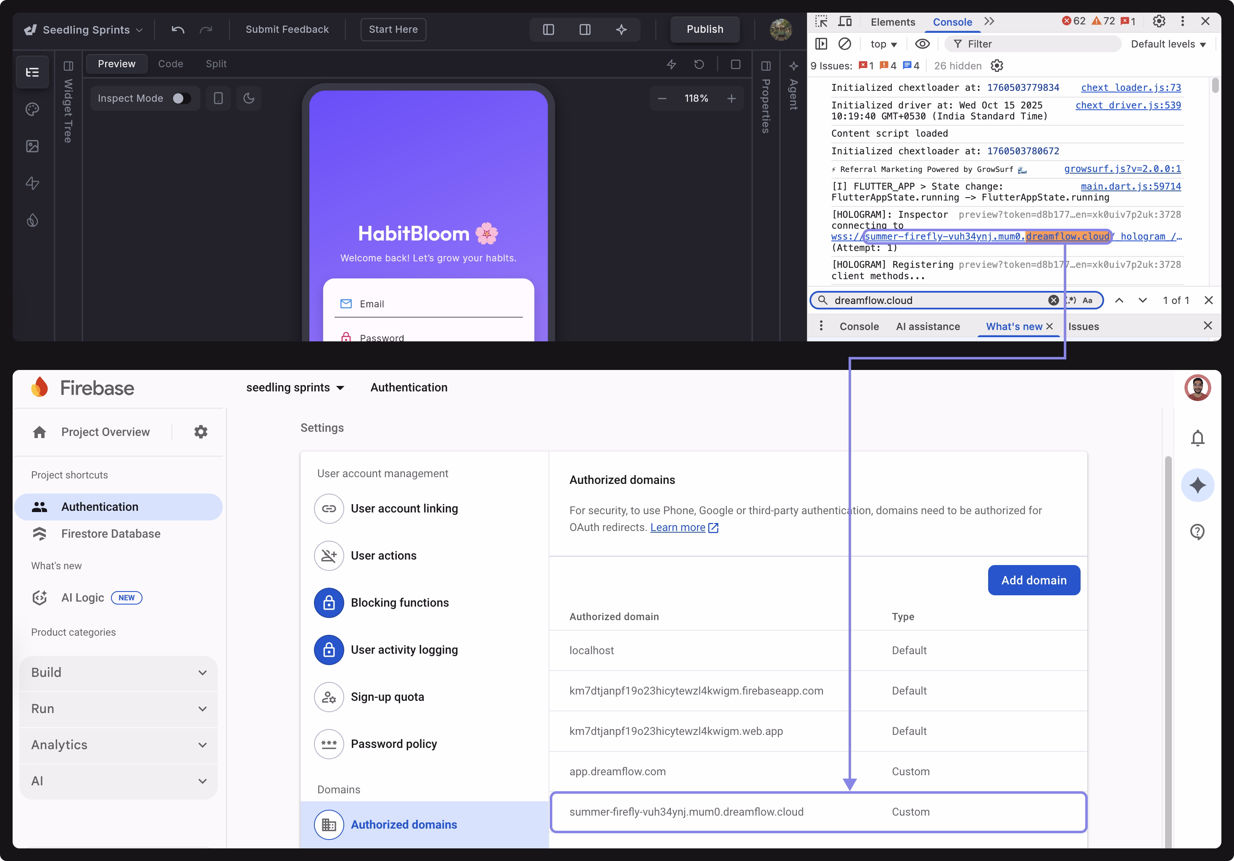1234x861 pixels.
Task: Click the Add domain button
Action: pyautogui.click(x=1033, y=580)
